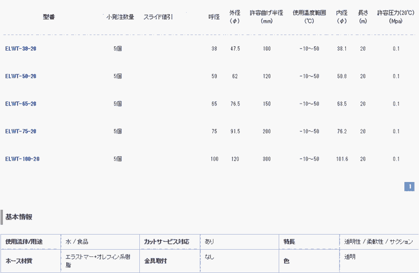Click the 長さ (m) column header
The height and width of the screenshot is (273, 419).
[362, 17]
